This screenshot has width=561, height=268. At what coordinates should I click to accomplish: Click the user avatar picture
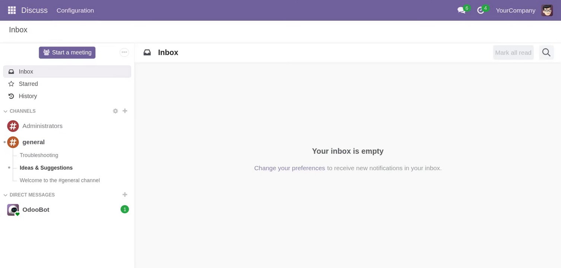point(547,10)
